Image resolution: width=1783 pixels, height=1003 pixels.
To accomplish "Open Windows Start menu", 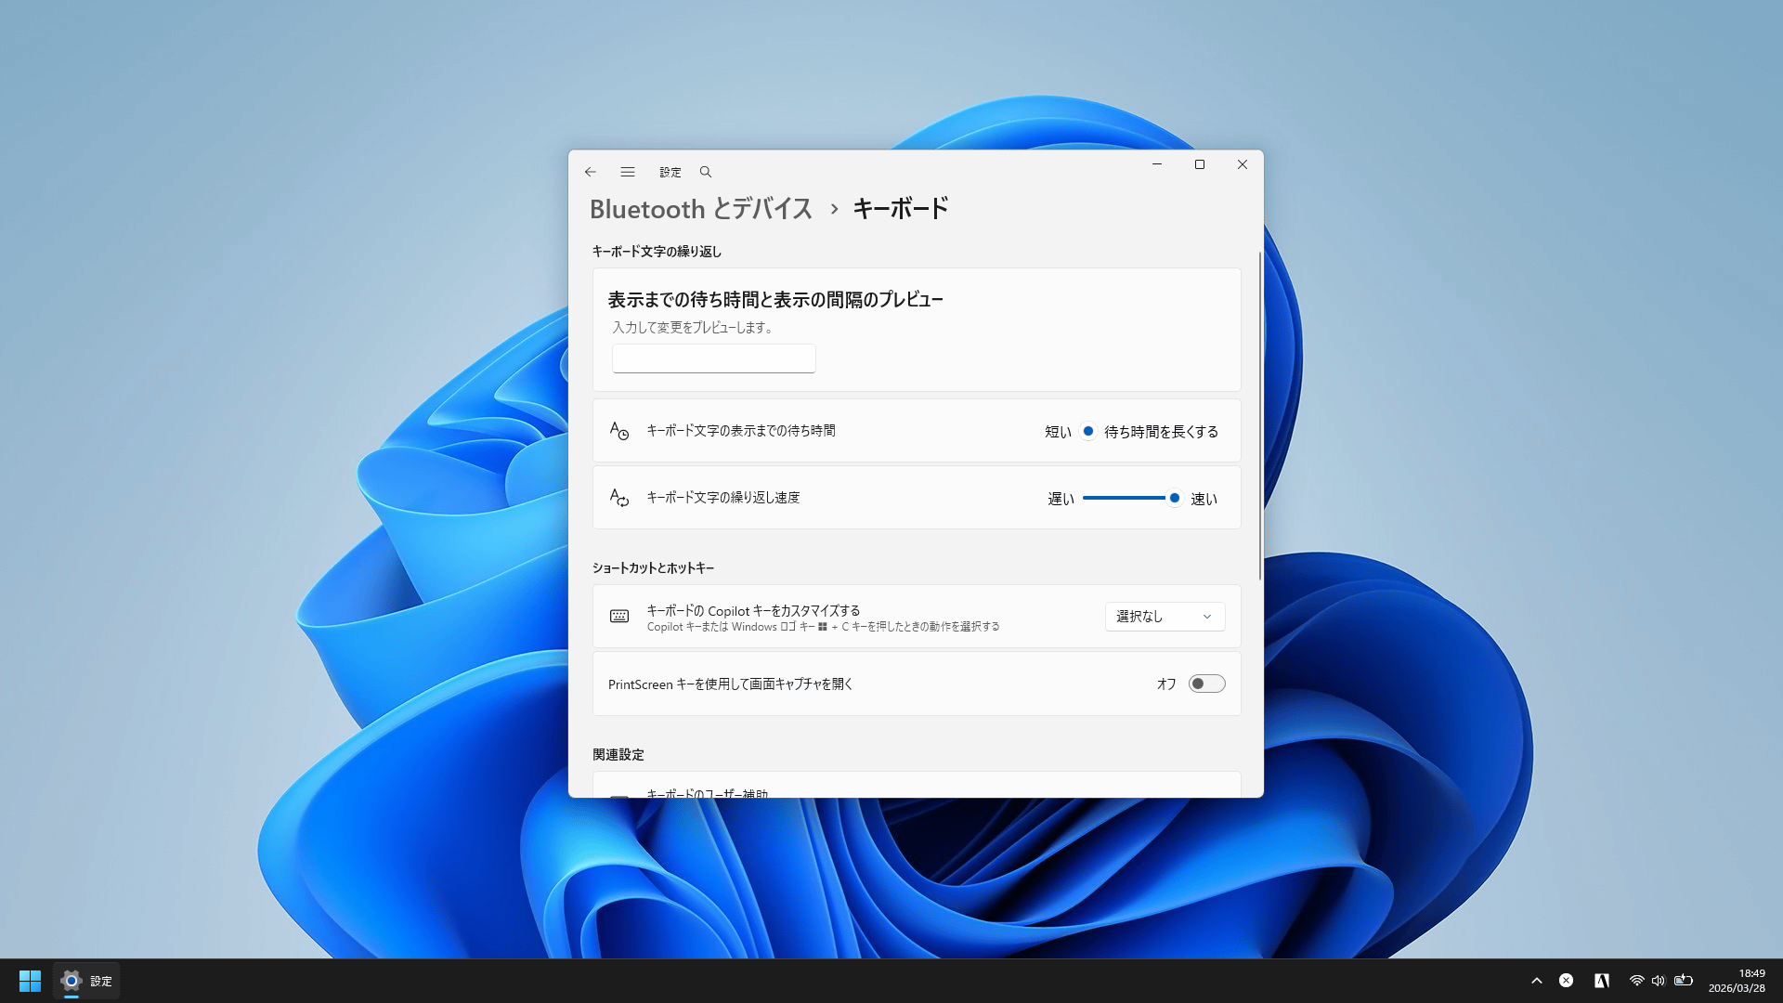I will [30, 981].
